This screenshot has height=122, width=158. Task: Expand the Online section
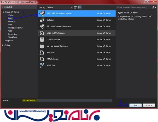pos(3,45)
